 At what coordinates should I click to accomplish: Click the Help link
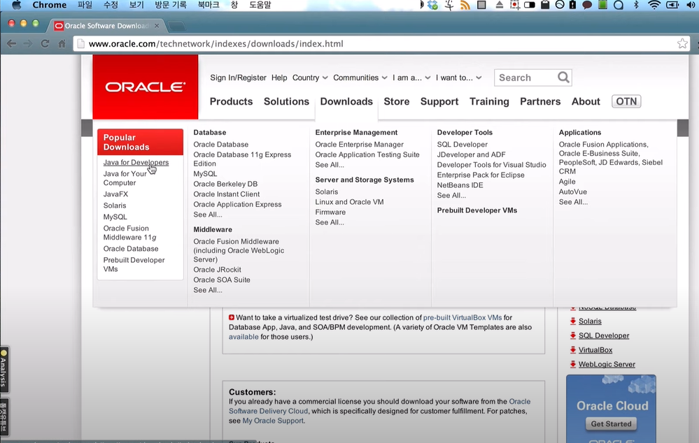[279, 78]
